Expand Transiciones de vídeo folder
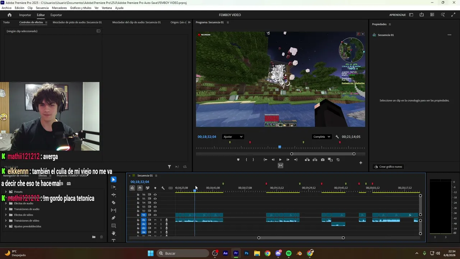 [x=6, y=221]
